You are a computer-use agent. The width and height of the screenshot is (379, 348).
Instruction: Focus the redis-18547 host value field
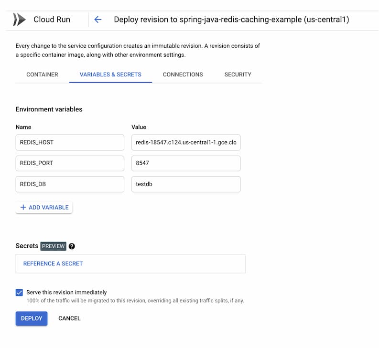(x=186, y=142)
